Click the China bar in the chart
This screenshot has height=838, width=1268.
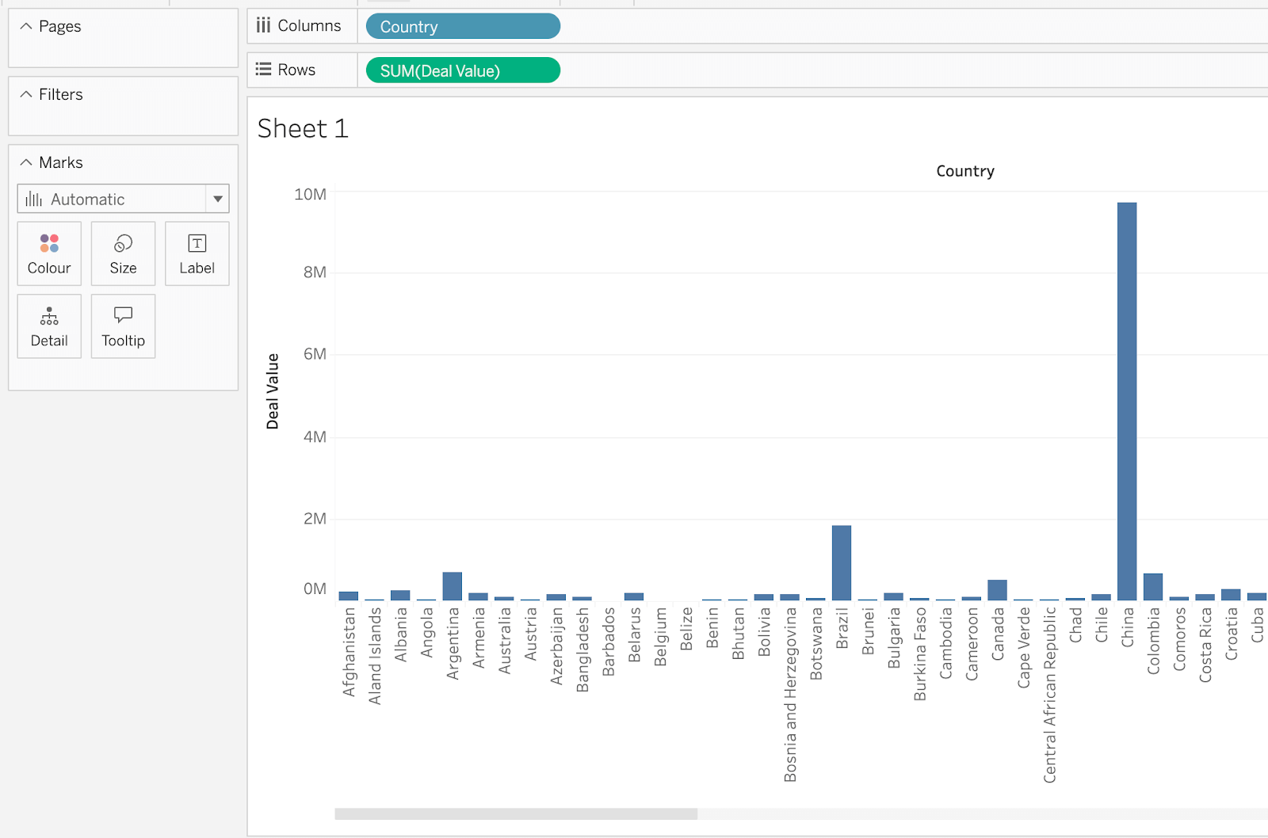click(x=1126, y=396)
